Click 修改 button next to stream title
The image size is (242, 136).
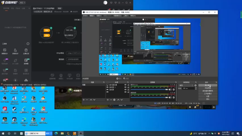pos(60,8)
